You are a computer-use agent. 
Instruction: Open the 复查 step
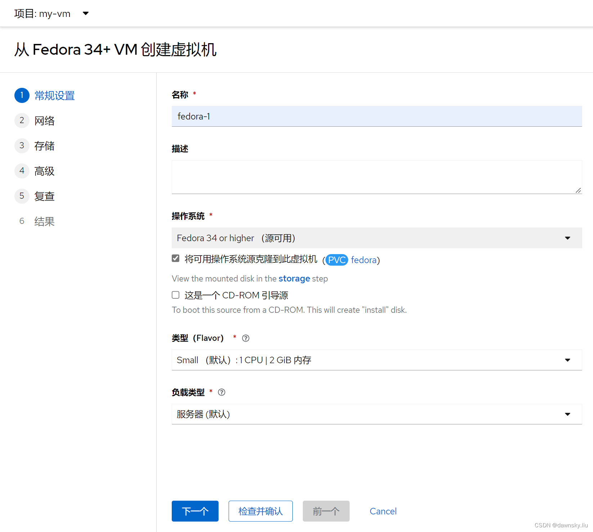44,196
